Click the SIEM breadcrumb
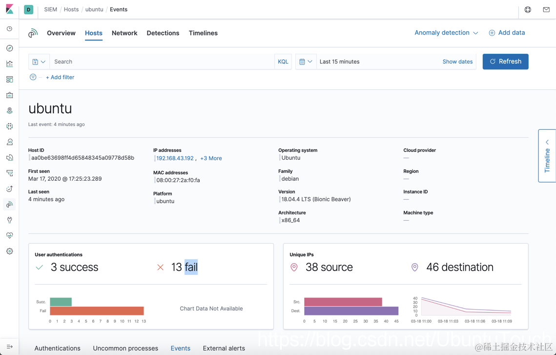Image resolution: width=556 pixels, height=355 pixels. click(x=50, y=10)
